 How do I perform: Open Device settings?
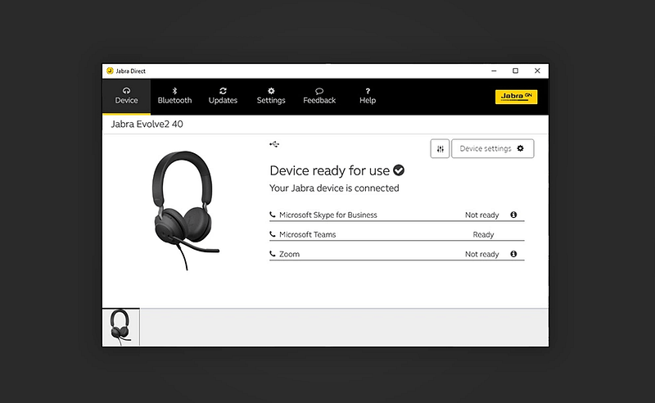[493, 149]
